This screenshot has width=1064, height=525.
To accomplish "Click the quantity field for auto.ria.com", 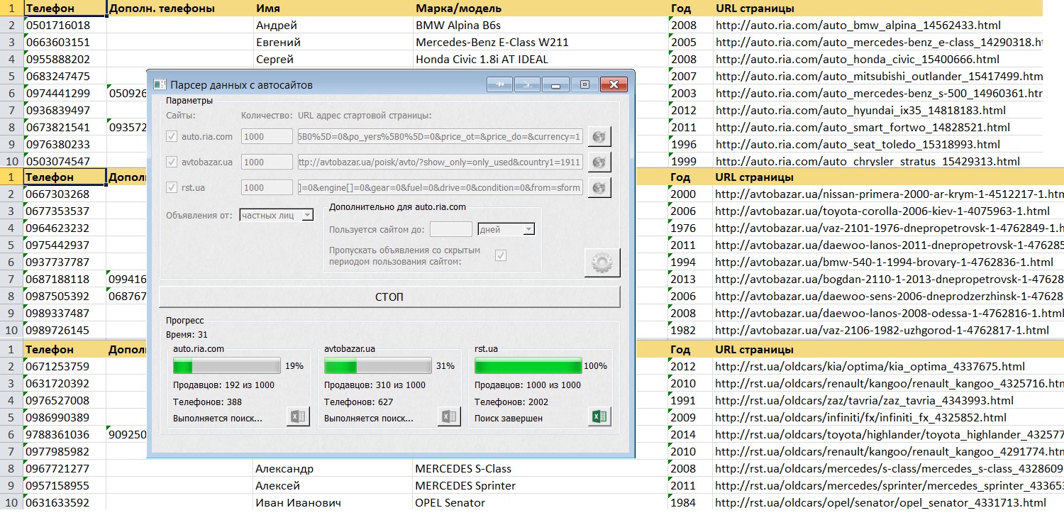I will tap(267, 136).
